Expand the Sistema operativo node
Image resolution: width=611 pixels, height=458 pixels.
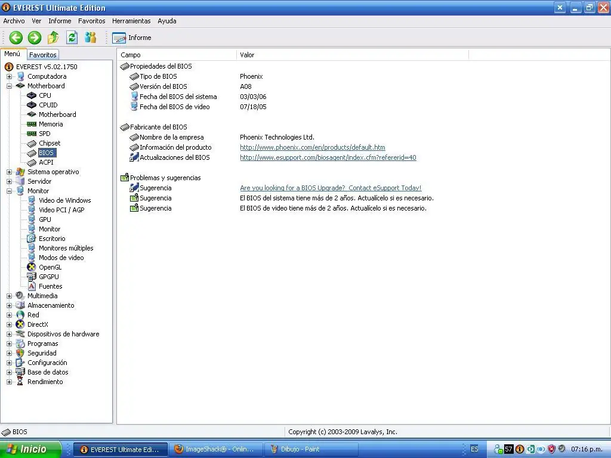[x=10, y=172]
